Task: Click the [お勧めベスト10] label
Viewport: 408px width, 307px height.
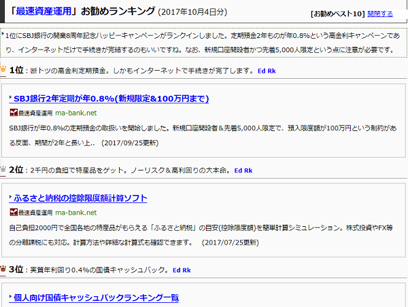Action: point(338,14)
